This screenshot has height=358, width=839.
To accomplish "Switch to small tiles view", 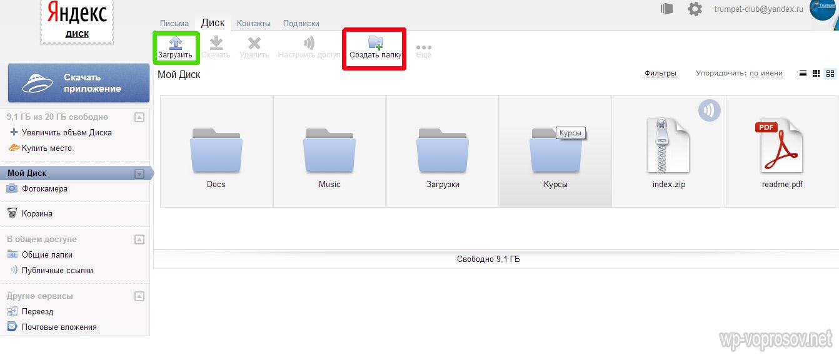I will [x=816, y=74].
